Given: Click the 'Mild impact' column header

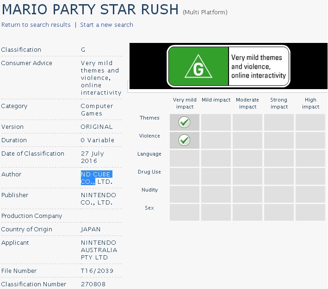Looking at the screenshot, I should (216, 100).
